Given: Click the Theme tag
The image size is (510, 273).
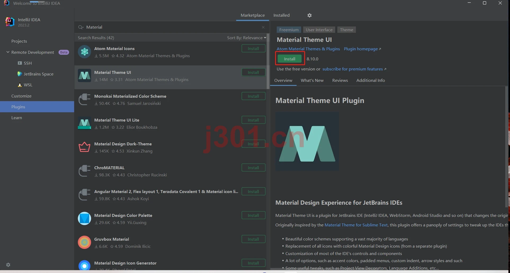Looking at the screenshot, I should [x=346, y=30].
